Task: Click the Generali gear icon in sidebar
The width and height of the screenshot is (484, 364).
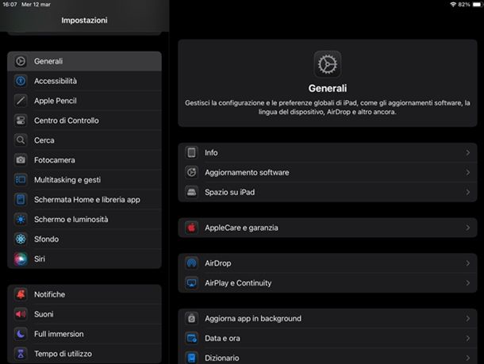Action: pos(21,61)
